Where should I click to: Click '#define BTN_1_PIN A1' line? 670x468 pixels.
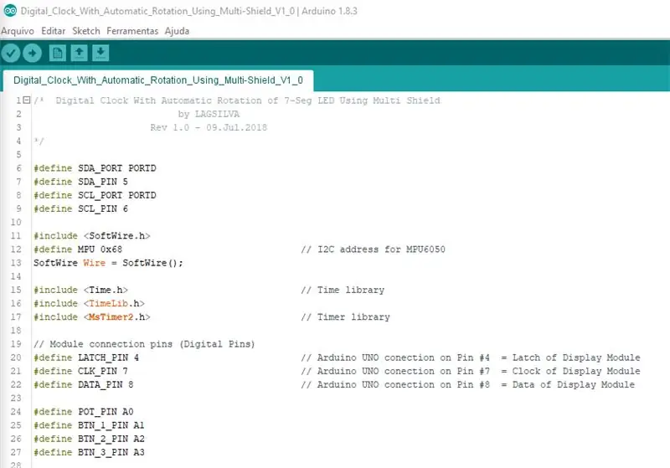[90, 425]
